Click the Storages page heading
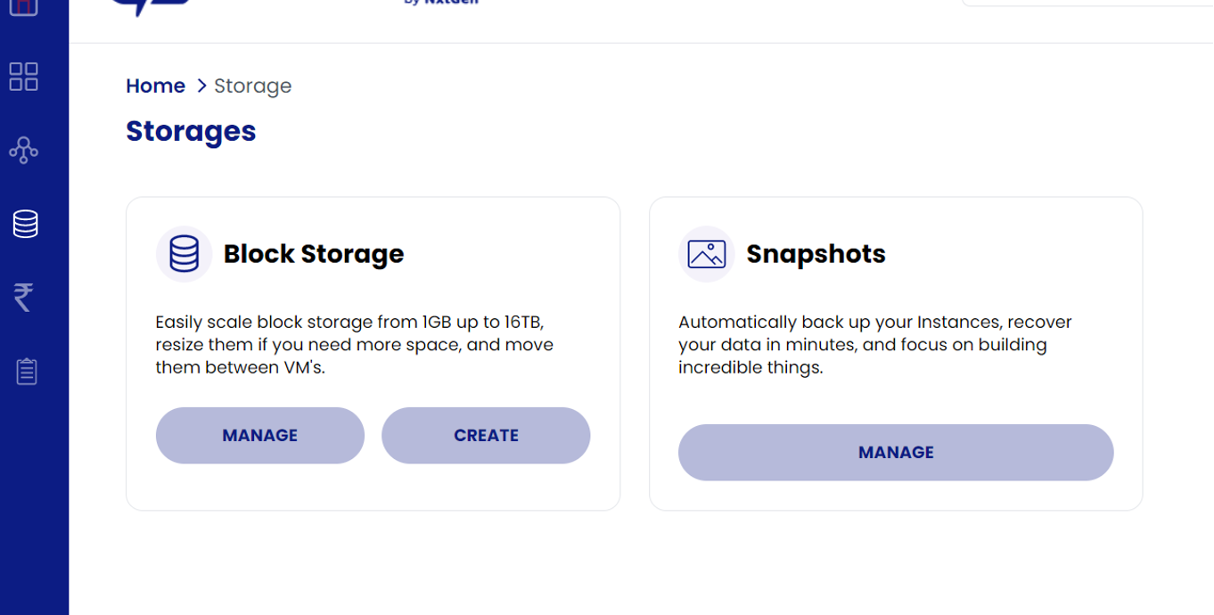The image size is (1214, 615). pos(191,131)
